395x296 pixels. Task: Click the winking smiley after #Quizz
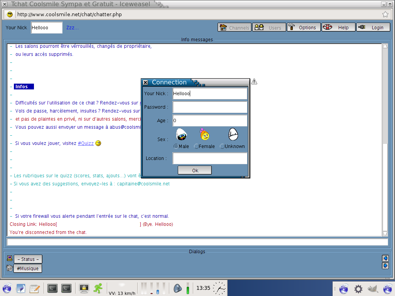98,143
